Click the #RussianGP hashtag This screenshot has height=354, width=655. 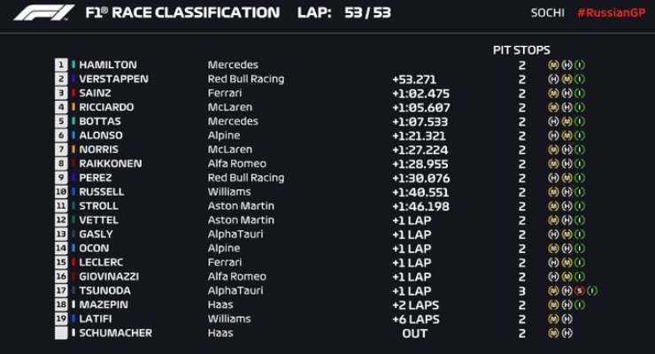pyautogui.click(x=612, y=13)
